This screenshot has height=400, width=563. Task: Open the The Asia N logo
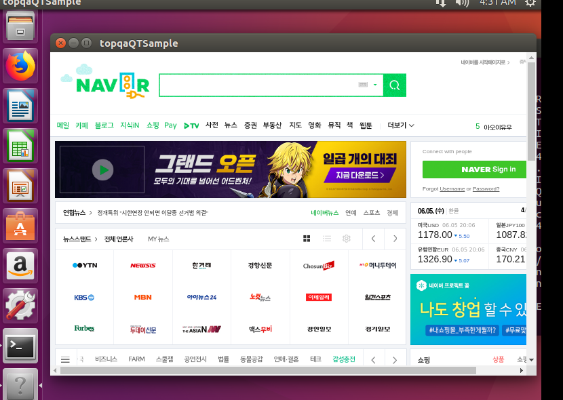(201, 329)
